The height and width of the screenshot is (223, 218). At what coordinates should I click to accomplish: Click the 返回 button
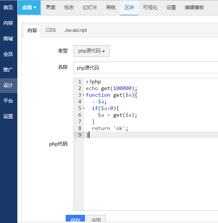[x=96, y=219]
